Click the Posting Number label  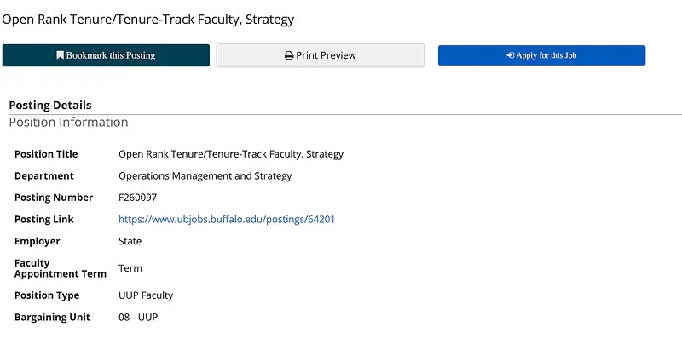54,198
